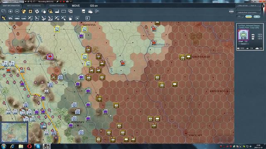266x149 pixels.
Task: Click the Kishinev city label
Action: [78, 123]
